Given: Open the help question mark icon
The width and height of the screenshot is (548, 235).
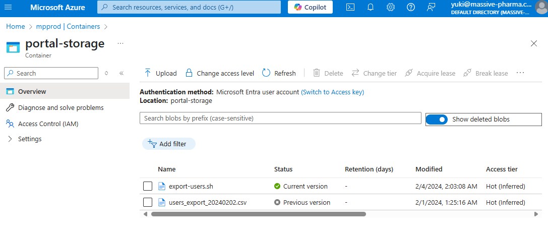Looking at the screenshot, I should click(411, 7).
